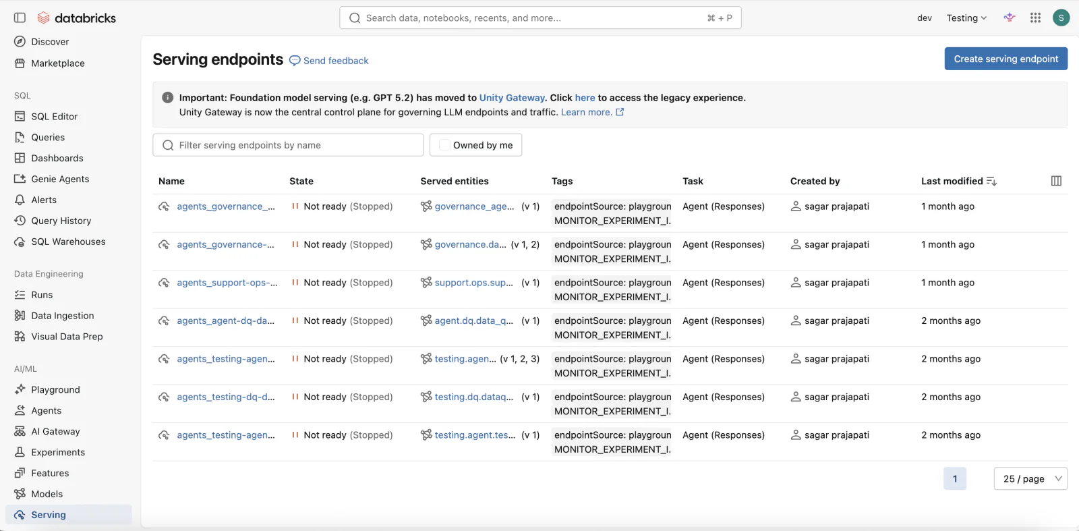Collapse the sidebar with the panel toggle icon
Image resolution: width=1079 pixels, height=531 pixels.
tap(20, 18)
